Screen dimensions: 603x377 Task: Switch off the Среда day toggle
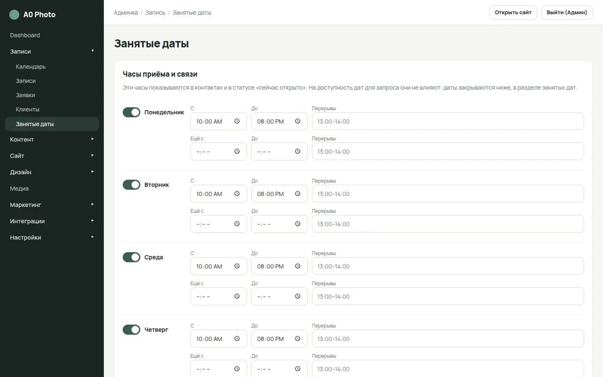coord(131,257)
